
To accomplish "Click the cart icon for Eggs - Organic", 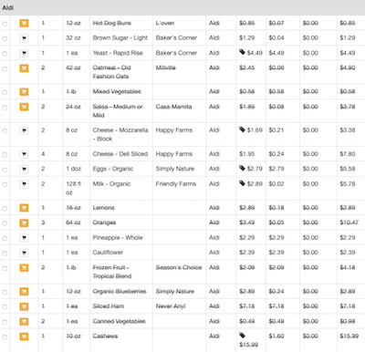I will pos(24,169).
